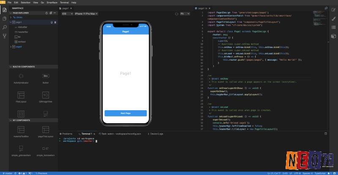This screenshot has height=175, width=338.
Task: Click the Page Explorer minus icon
Action: (x=55, y=13)
